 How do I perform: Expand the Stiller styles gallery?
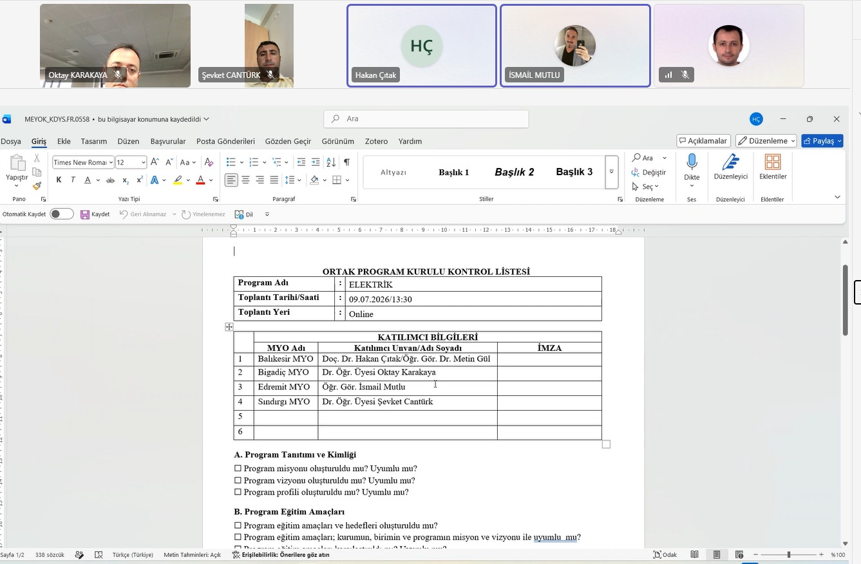point(611,172)
